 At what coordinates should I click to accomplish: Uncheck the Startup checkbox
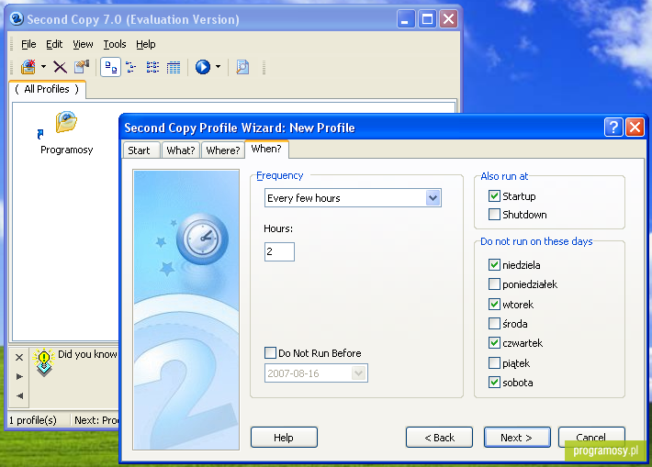click(x=494, y=195)
